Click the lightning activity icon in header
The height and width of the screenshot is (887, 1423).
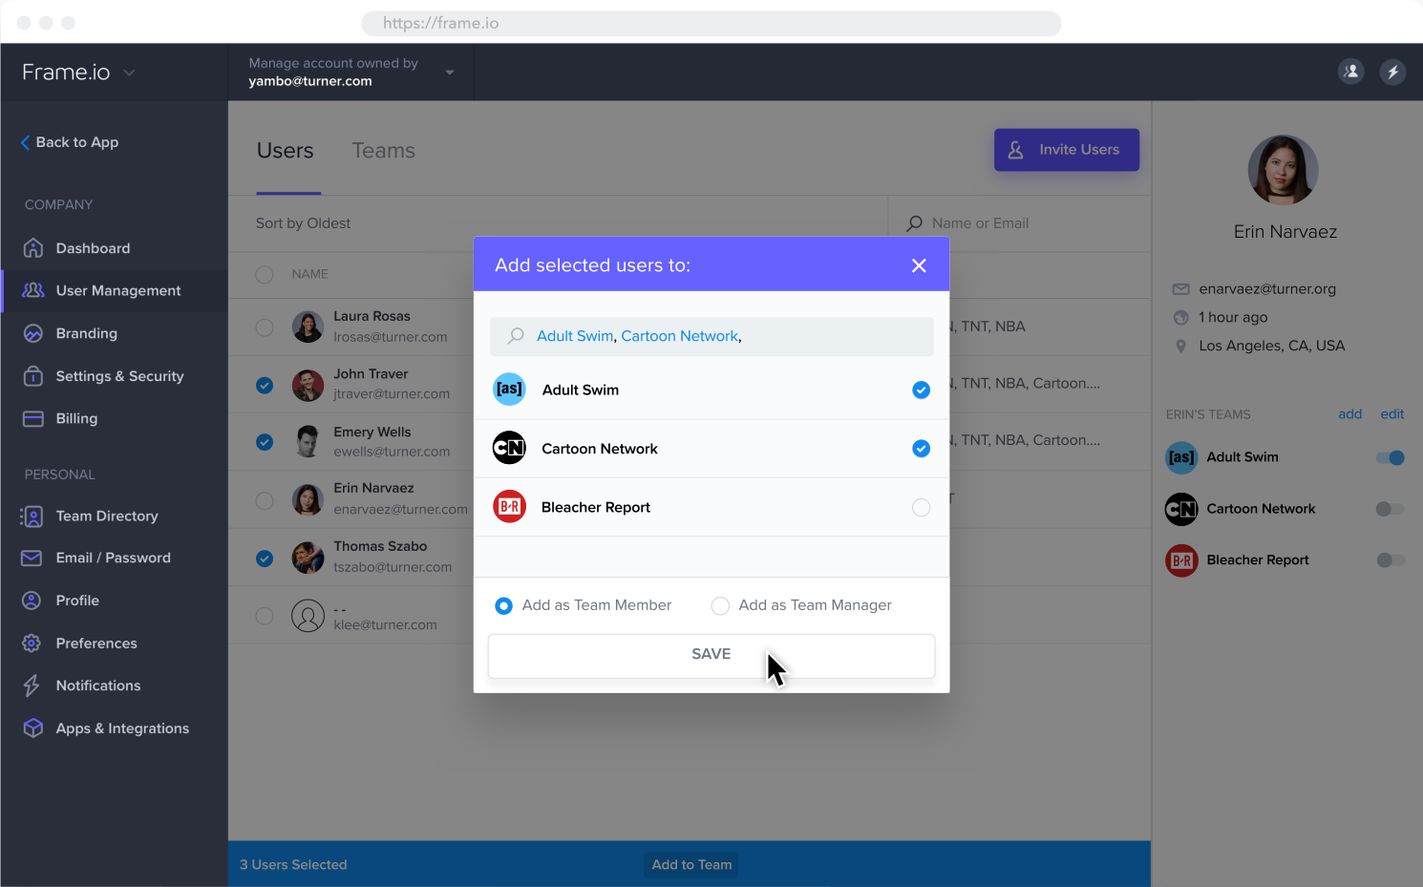(1392, 72)
